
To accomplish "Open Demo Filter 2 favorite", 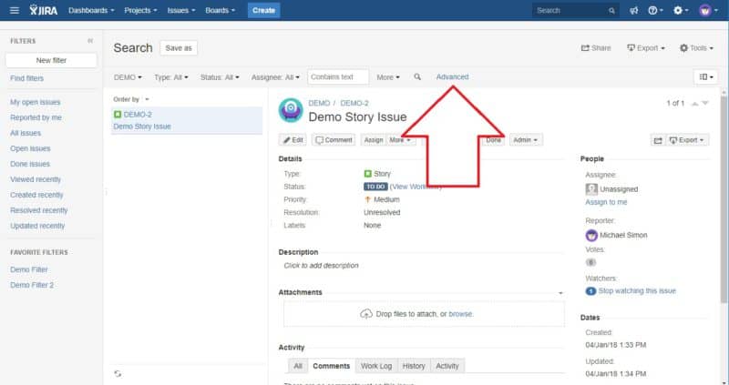I will (x=32, y=285).
